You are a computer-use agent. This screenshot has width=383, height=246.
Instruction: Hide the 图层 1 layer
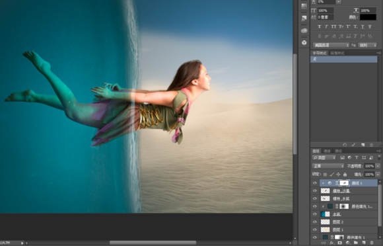314,230
